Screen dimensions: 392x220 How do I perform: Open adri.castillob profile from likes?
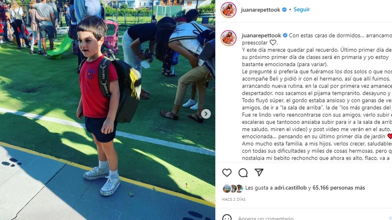point(285,188)
